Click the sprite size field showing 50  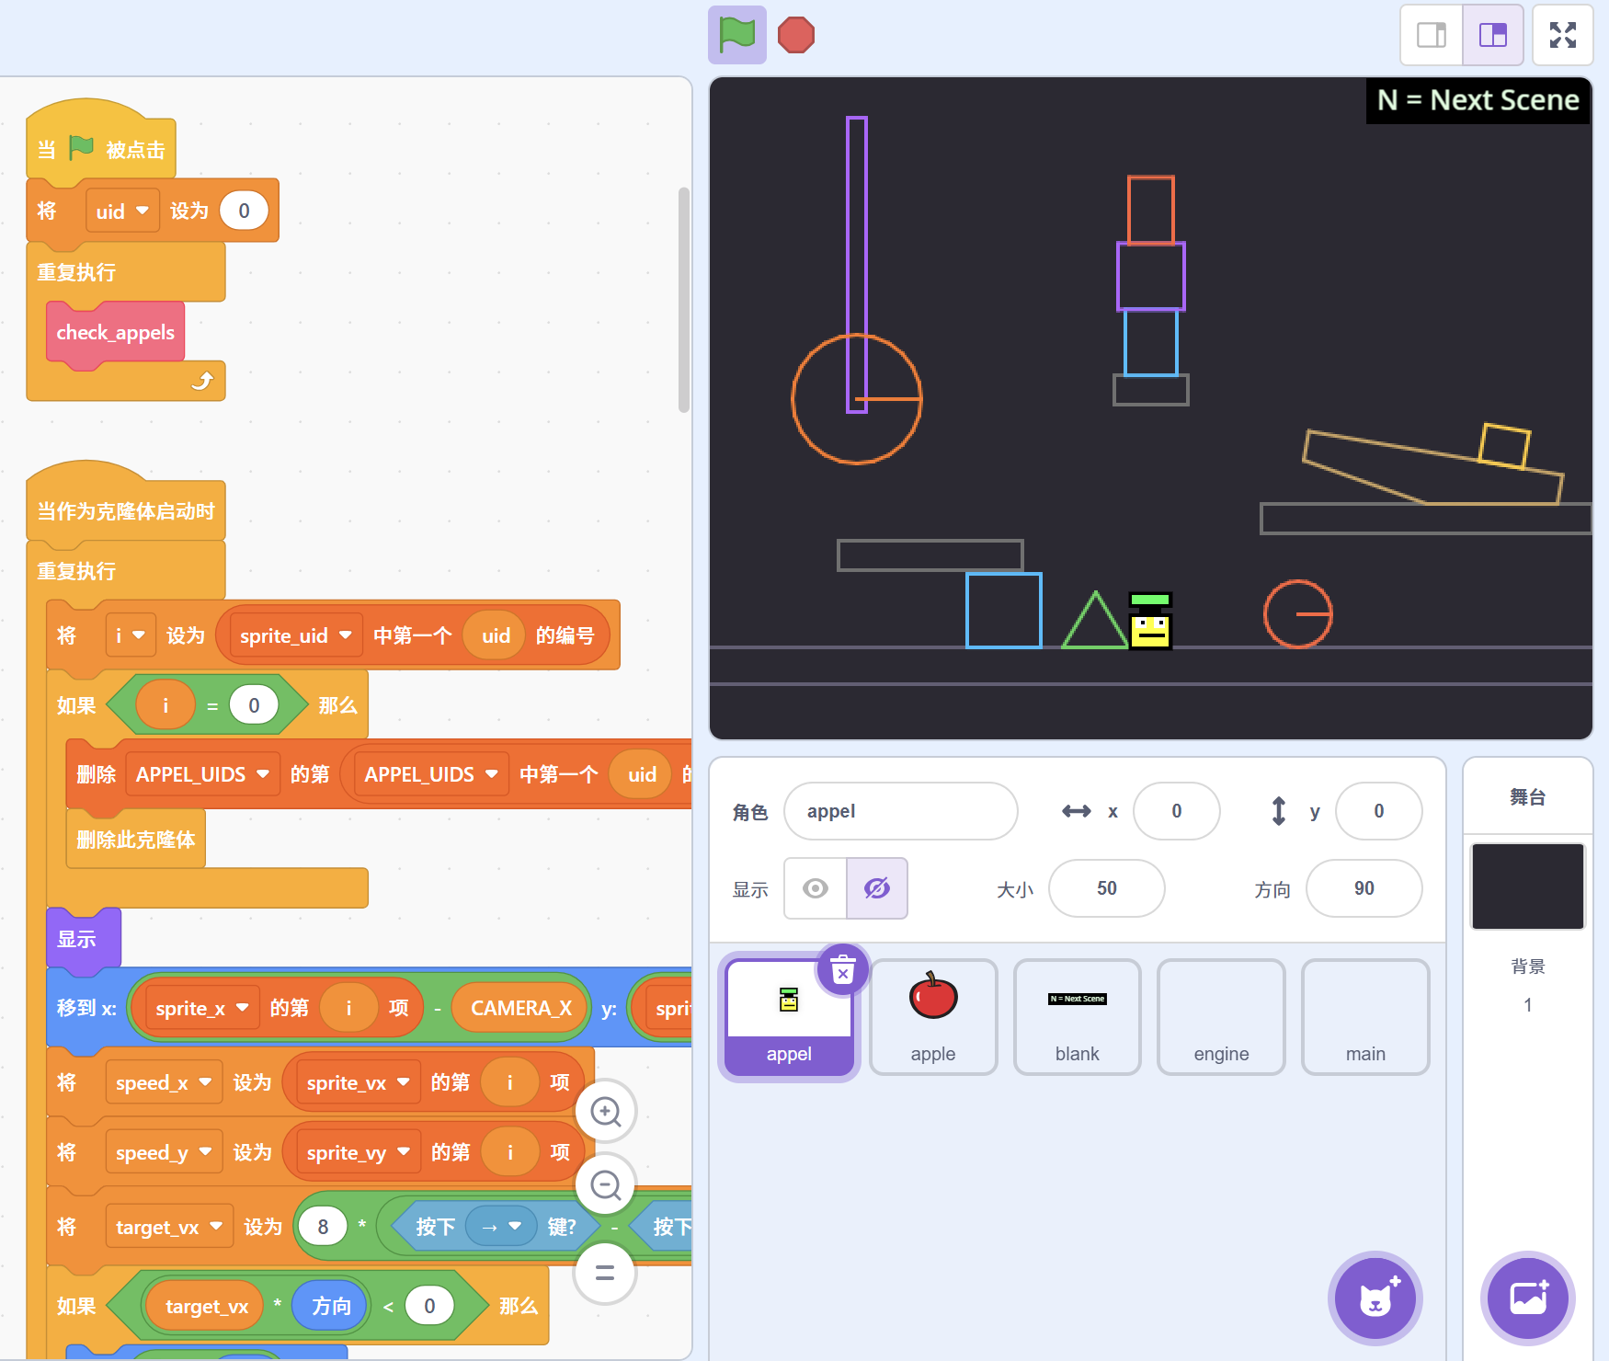(x=1106, y=888)
